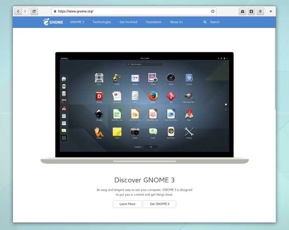The height and width of the screenshot is (230, 289).
Task: Go forward to the next page
Action: tap(25, 11)
